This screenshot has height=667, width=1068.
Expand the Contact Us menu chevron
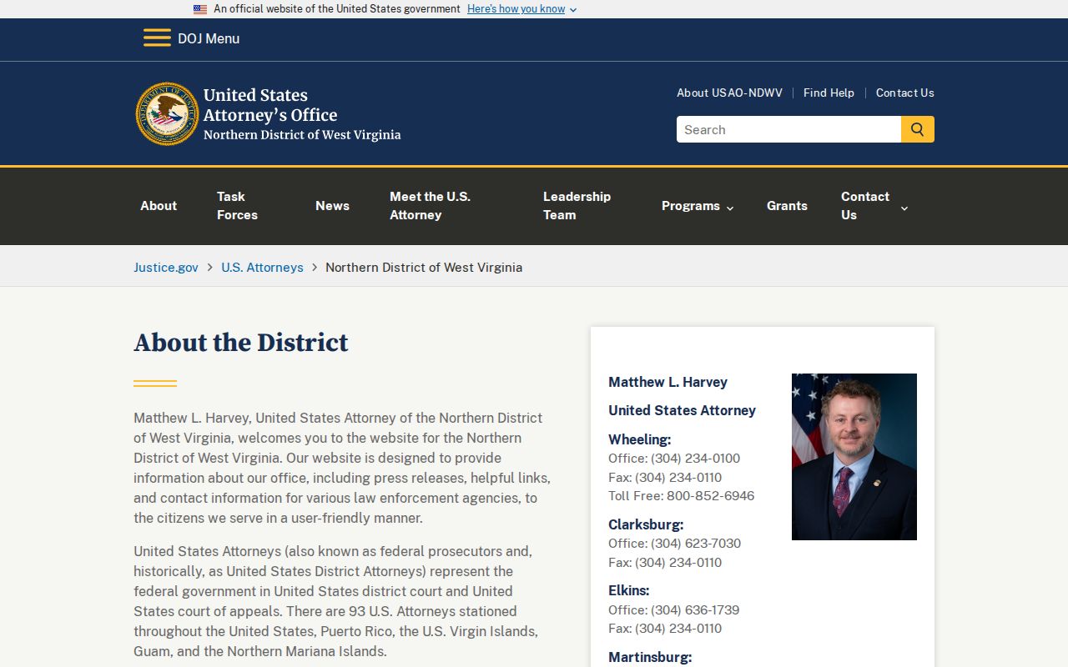point(904,208)
